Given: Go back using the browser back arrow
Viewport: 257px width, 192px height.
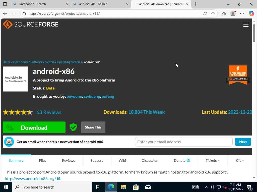Looking at the screenshot, I should 5,13.
